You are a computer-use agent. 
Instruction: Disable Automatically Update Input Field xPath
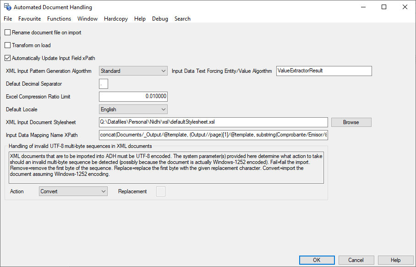point(7,58)
